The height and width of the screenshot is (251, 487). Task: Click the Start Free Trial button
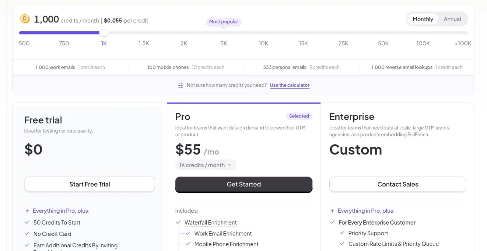tap(89, 184)
